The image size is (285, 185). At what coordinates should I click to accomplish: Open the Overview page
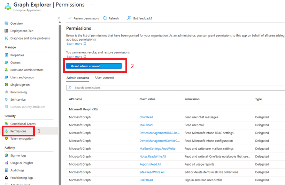pos(16,23)
